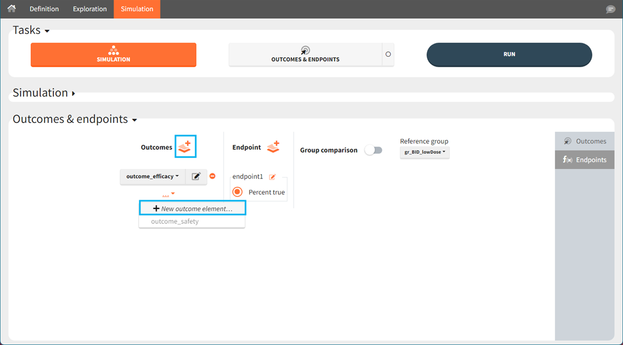Open the gr_BID_lowDose reference group dropdown
This screenshot has height=345, width=623.
tap(424, 152)
